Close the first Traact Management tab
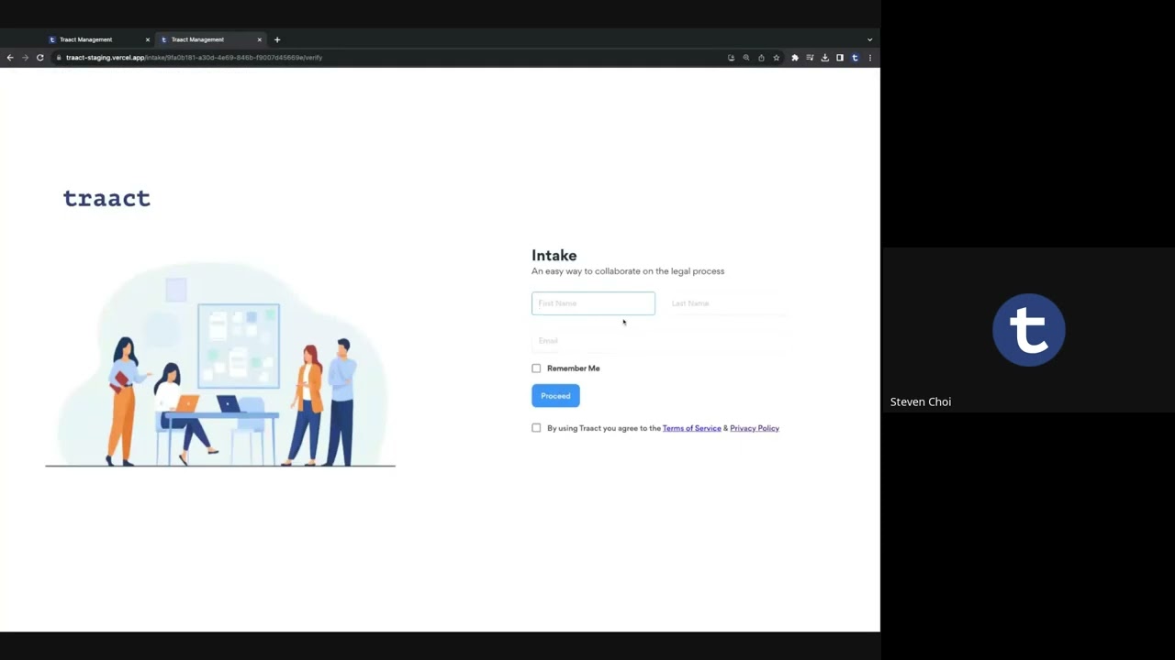The image size is (1175, 660). pos(147,39)
